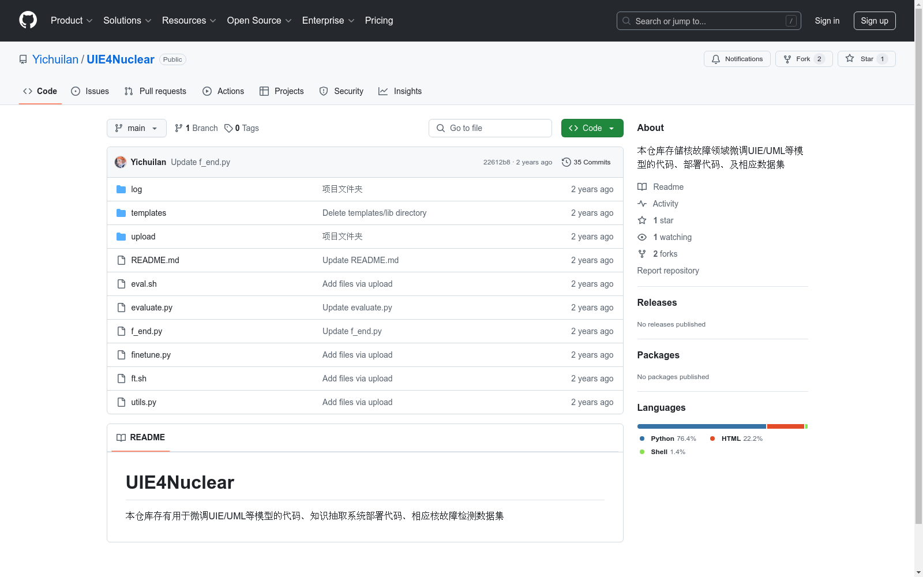The image size is (923, 577).
Task: Switch to the Code tab
Action: 40,91
